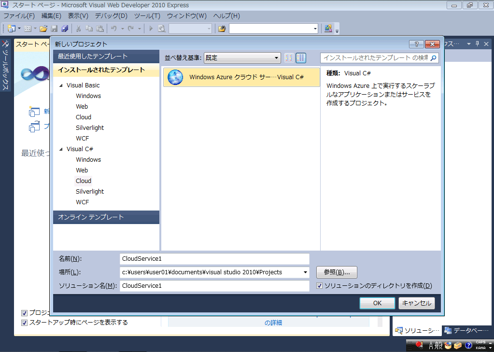Image resolution: width=494 pixels, height=352 pixels.
Task: Click the Save diskette toolbar icon
Action: coord(54,28)
